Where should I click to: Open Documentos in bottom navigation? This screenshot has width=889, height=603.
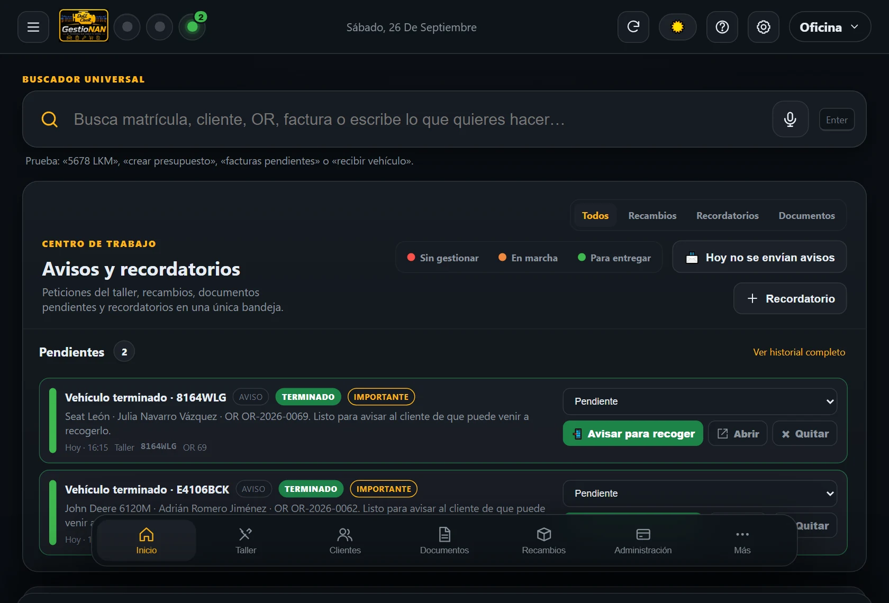pyautogui.click(x=444, y=541)
